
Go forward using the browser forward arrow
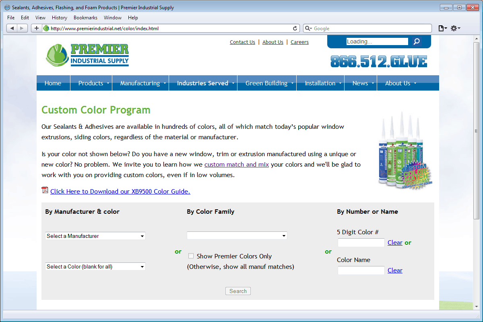click(23, 28)
